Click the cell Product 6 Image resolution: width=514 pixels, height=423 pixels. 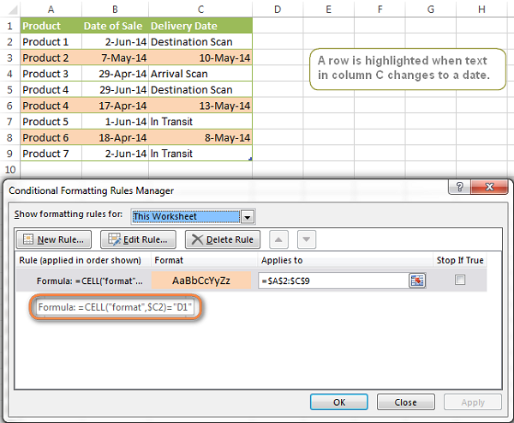pyautogui.click(x=51, y=137)
